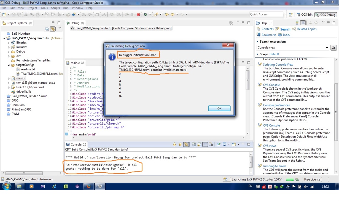Switch to the CCS Edit perspective

click(305, 15)
